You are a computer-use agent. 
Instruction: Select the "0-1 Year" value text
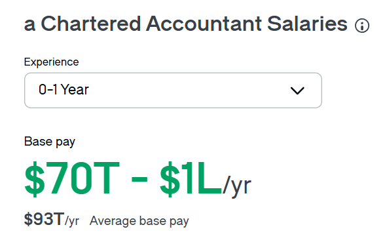point(64,89)
